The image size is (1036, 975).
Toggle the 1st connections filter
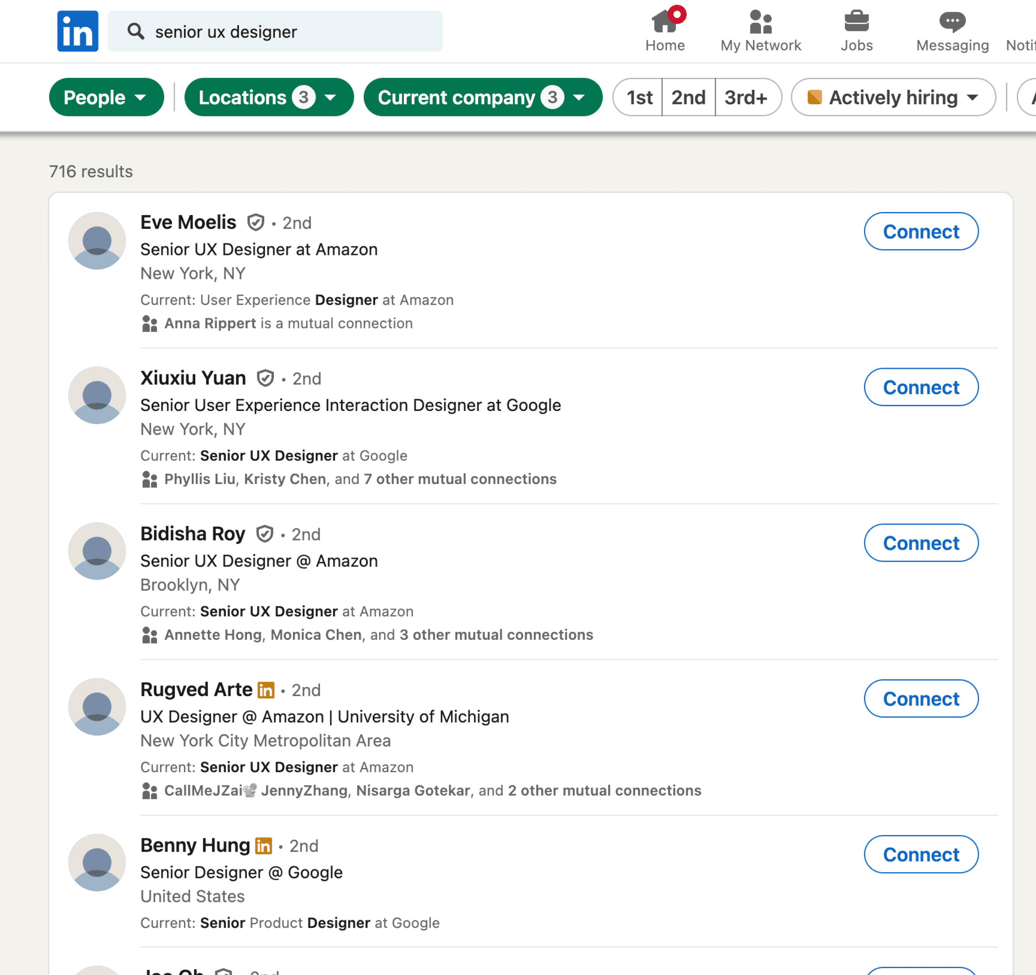[639, 97]
